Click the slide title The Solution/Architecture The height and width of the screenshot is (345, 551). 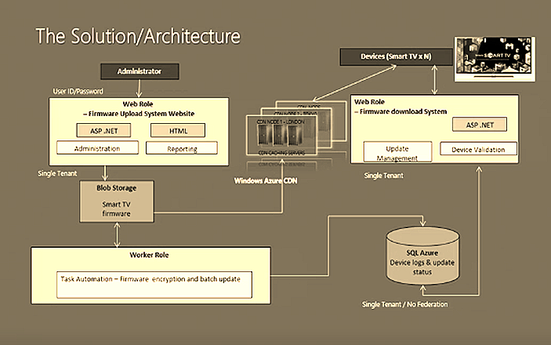pyautogui.click(x=138, y=36)
